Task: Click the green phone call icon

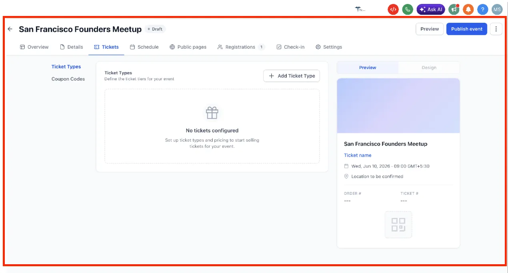Action: click(408, 10)
